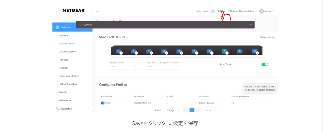Viewport: 323px width, 132px height.
Task: Toggle the Dark Theme switch
Action: coord(212,11)
